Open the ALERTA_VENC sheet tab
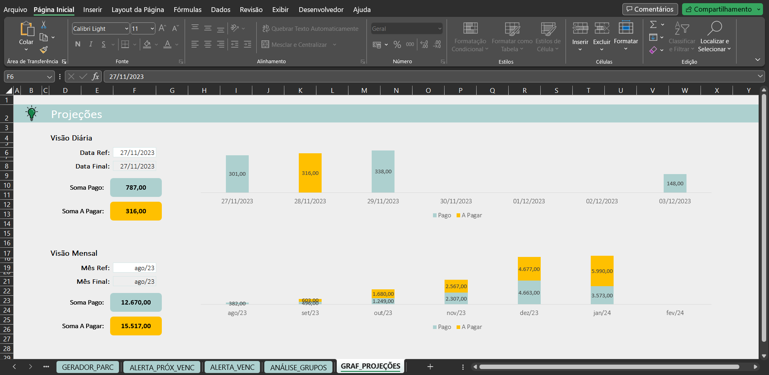The height and width of the screenshot is (375, 769). [232, 367]
